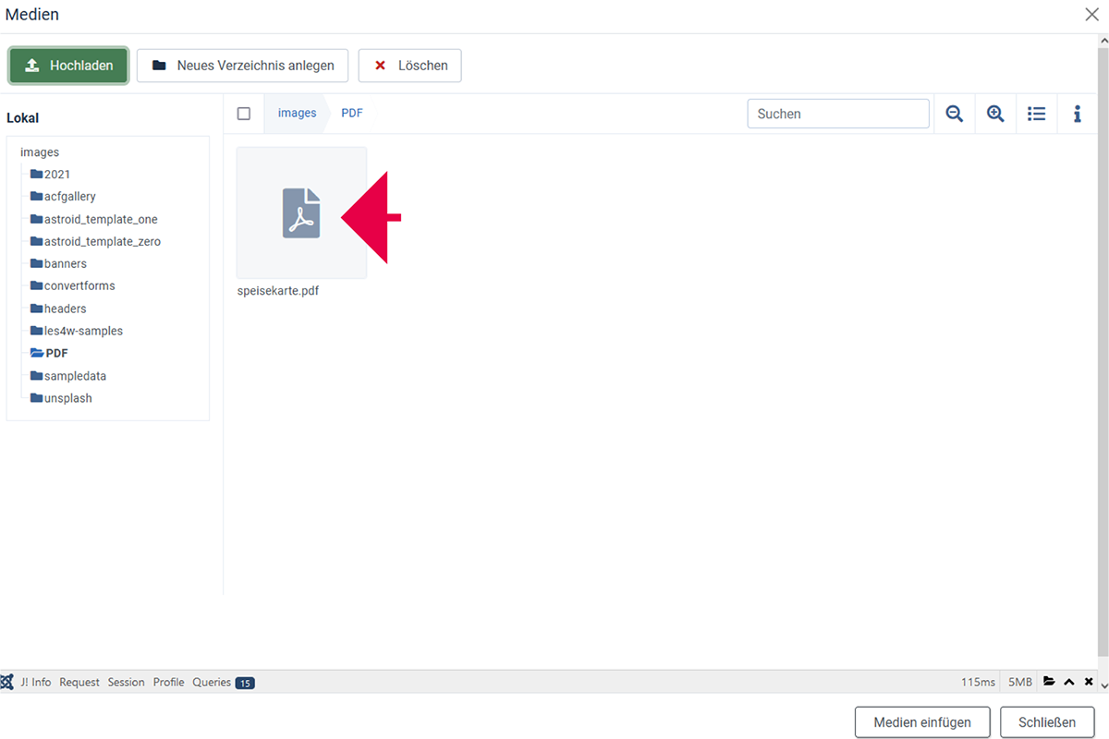The width and height of the screenshot is (1109, 739).
Task: Click the zoom in magnifier icon
Action: (995, 114)
